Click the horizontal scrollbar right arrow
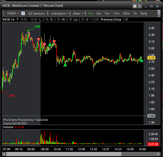Image resolution: width=163 pixels, height=157 pixels. (x=158, y=154)
